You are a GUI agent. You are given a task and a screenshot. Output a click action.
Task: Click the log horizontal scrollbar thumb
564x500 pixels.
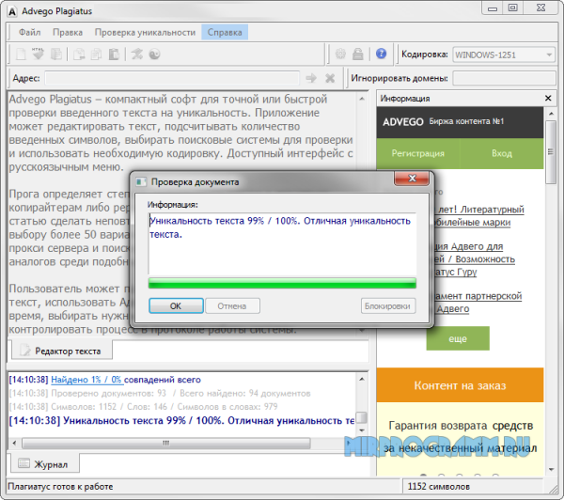[x=165, y=443]
